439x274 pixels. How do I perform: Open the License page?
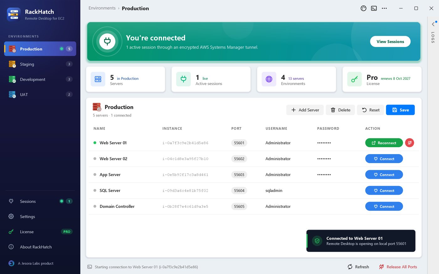(40, 232)
